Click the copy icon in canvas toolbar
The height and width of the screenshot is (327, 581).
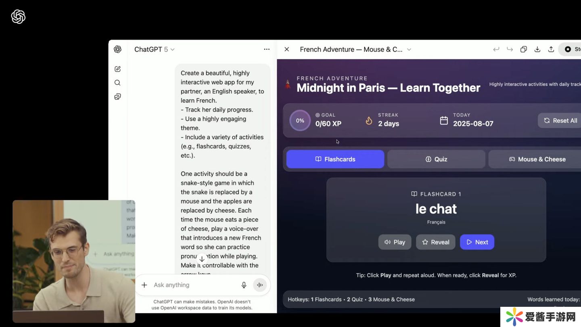coord(523,49)
